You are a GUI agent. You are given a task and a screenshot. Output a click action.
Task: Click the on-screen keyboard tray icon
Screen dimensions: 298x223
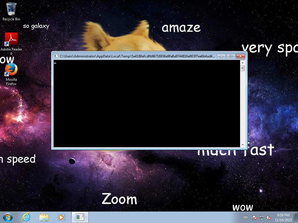coord(246,217)
